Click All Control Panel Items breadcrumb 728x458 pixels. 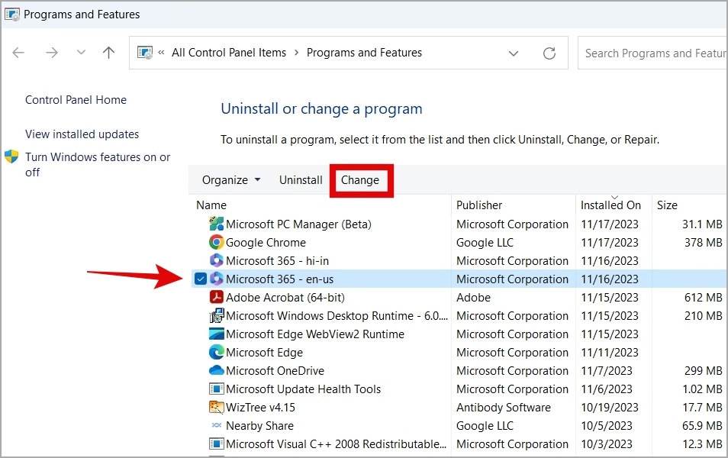(x=229, y=53)
